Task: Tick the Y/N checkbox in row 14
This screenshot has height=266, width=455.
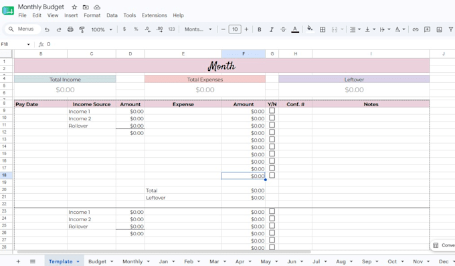Action: coord(272,146)
